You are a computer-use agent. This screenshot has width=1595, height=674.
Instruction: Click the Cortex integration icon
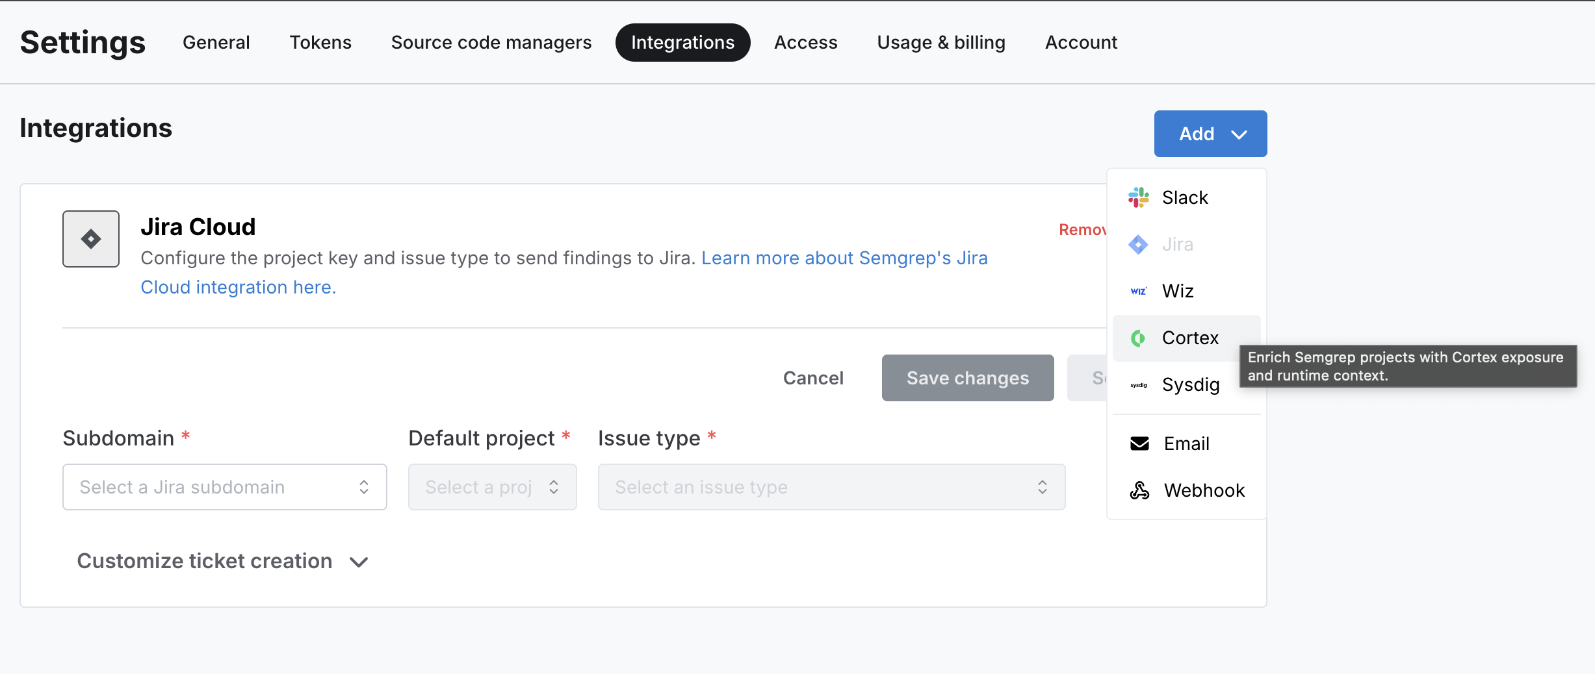(x=1139, y=338)
